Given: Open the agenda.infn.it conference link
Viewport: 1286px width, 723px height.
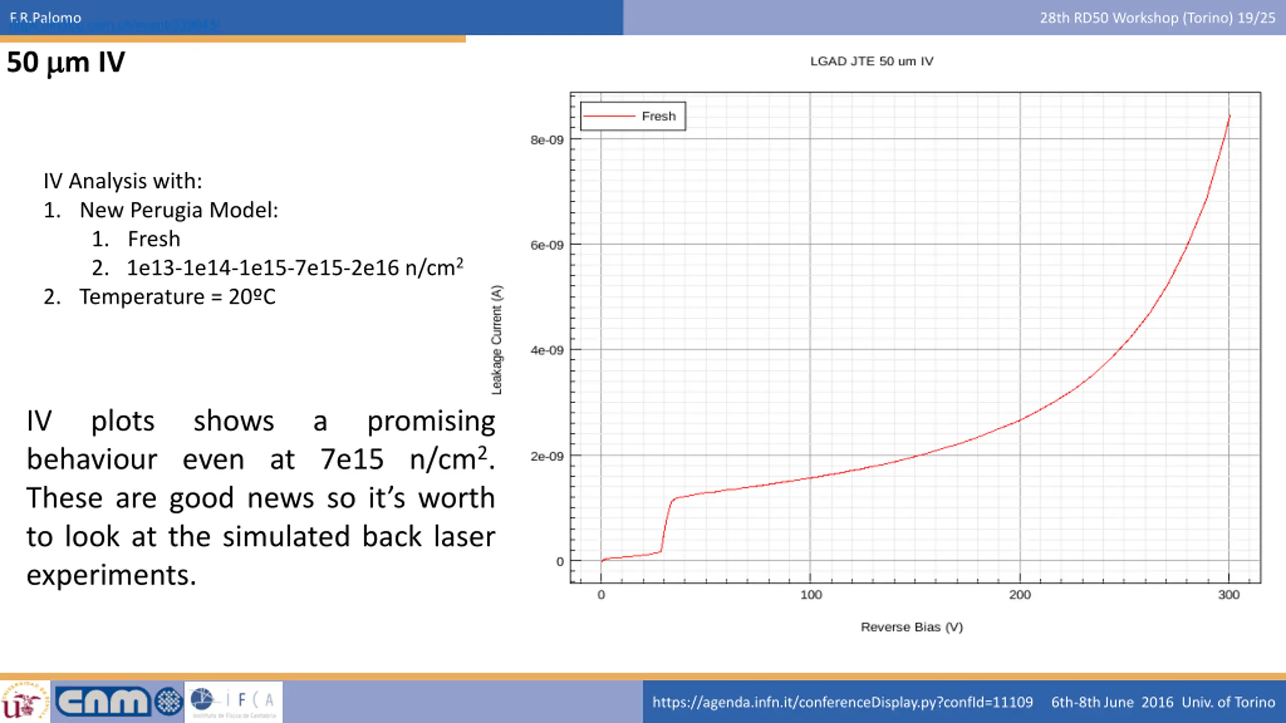Looking at the screenshot, I should point(842,702).
